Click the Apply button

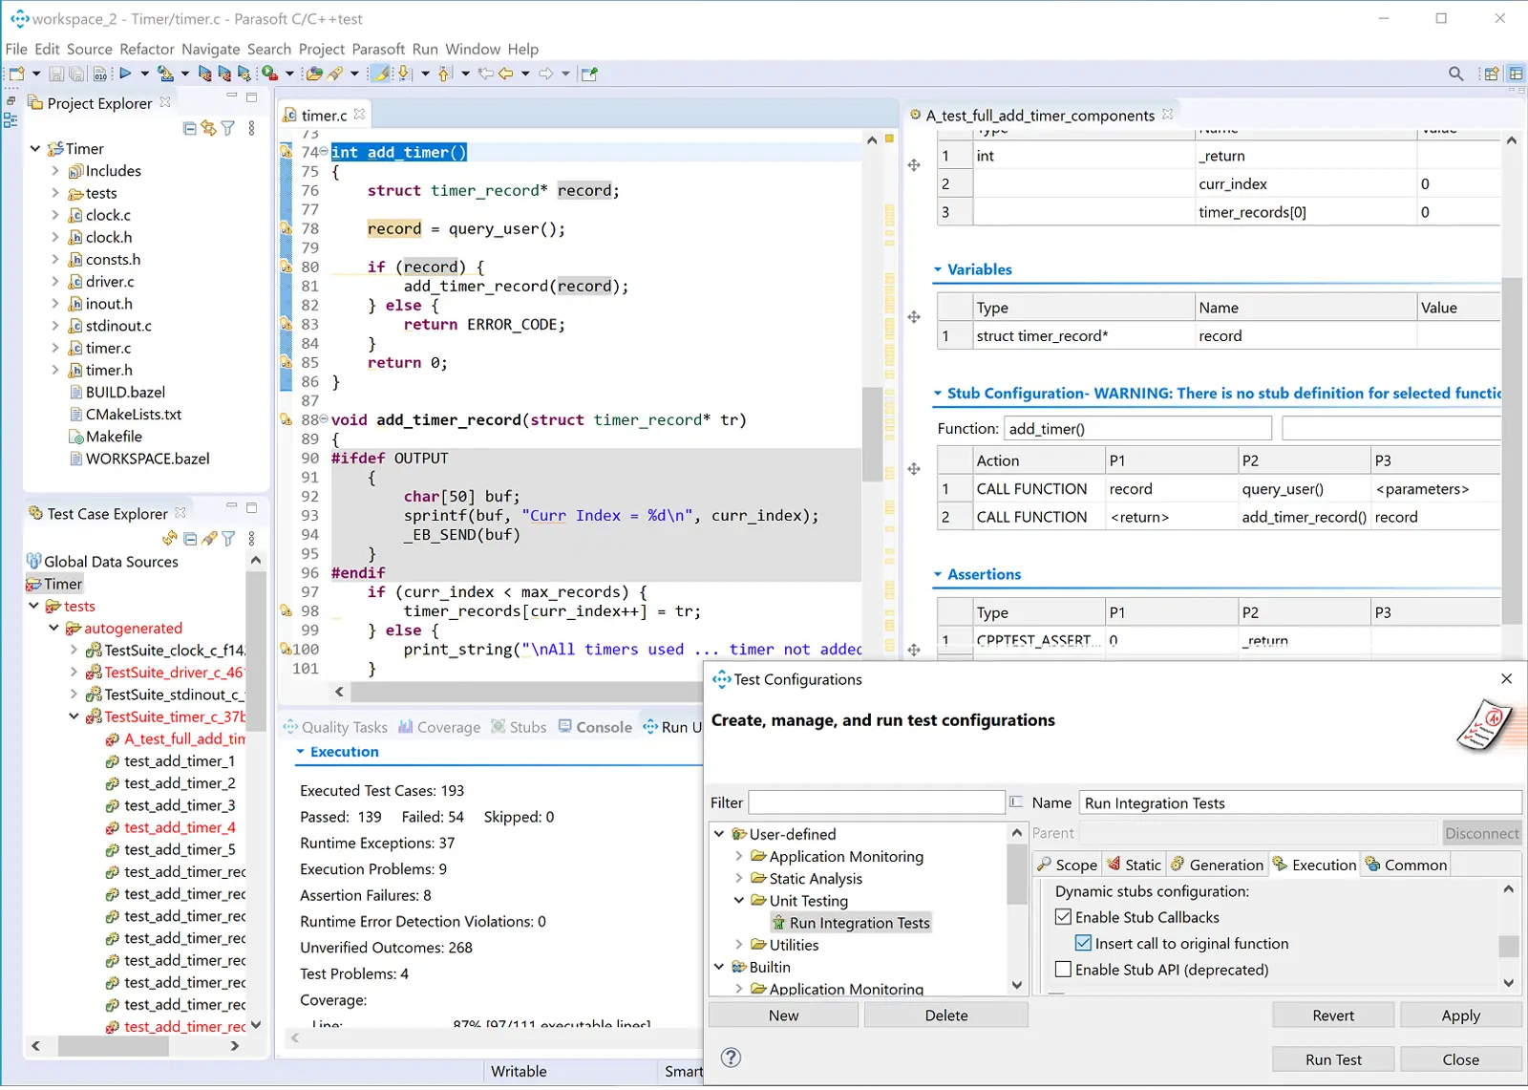[x=1460, y=1015]
